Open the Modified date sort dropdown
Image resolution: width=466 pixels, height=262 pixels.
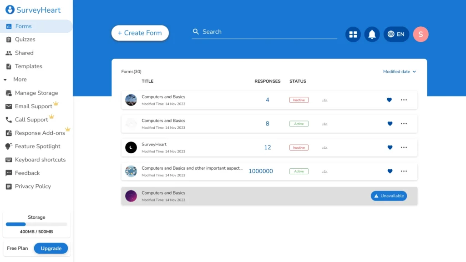point(399,71)
